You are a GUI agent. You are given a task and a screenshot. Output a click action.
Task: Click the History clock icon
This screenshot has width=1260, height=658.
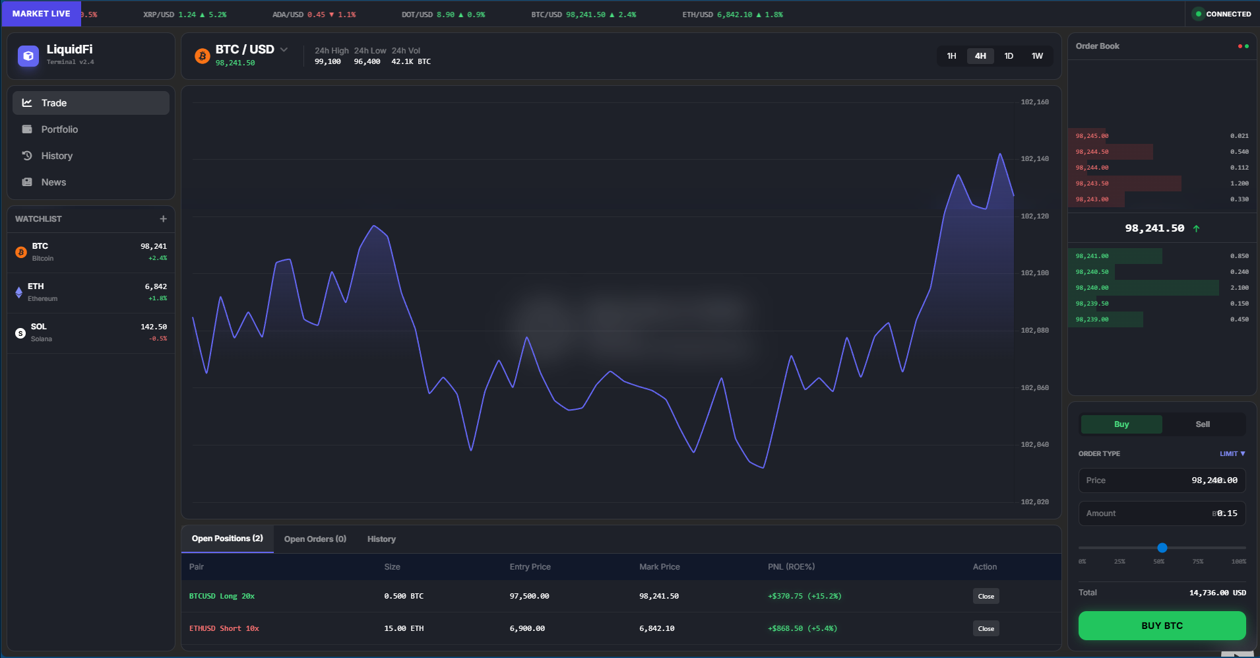pos(27,156)
